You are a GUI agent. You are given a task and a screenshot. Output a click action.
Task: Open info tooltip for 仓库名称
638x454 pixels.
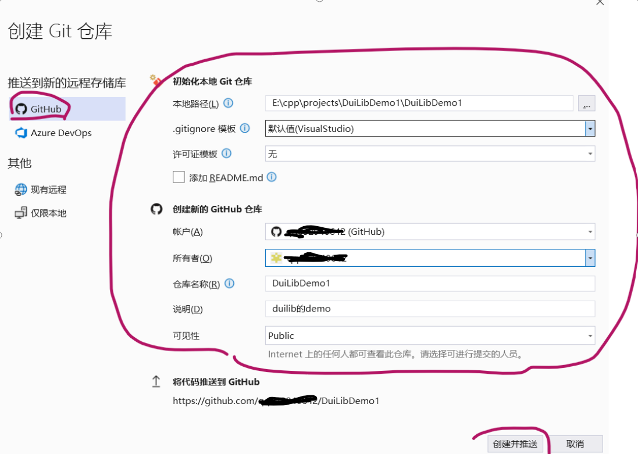pos(230,284)
